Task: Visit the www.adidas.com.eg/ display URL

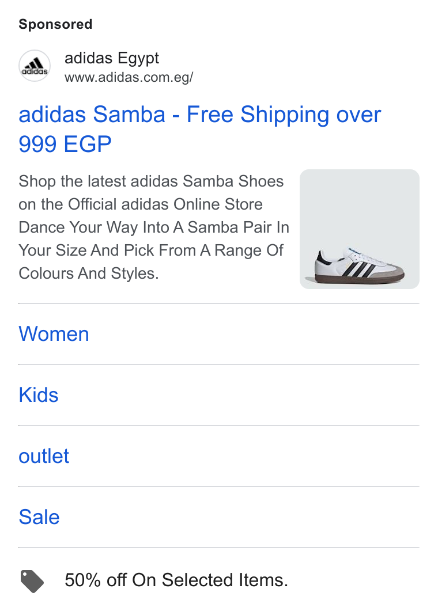Action: pos(129,77)
